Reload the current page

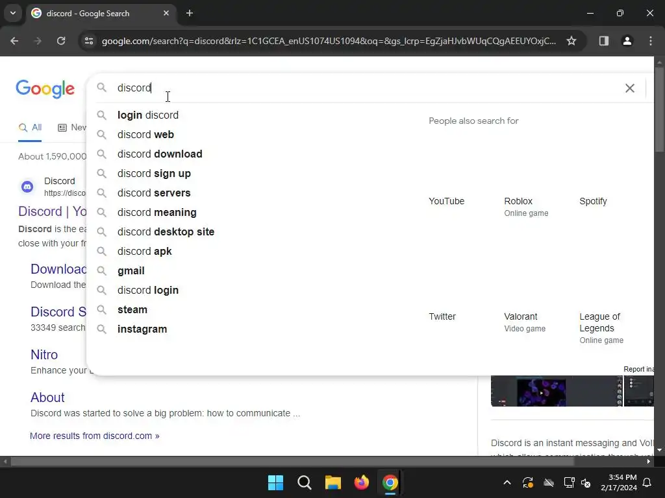(x=61, y=41)
